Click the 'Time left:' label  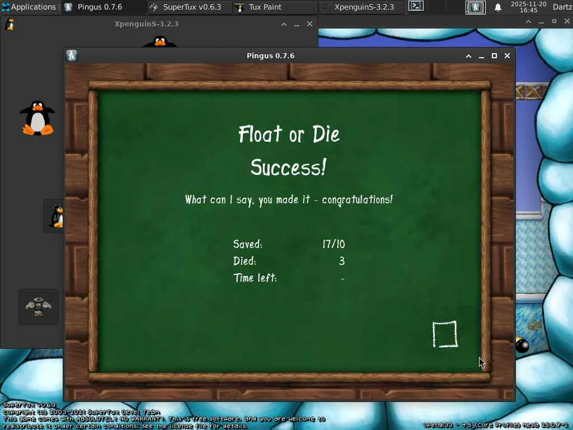click(255, 278)
